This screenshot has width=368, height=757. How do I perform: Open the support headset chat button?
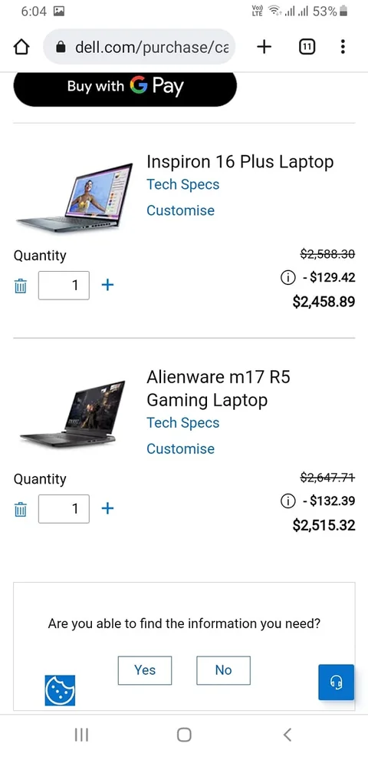tap(336, 682)
